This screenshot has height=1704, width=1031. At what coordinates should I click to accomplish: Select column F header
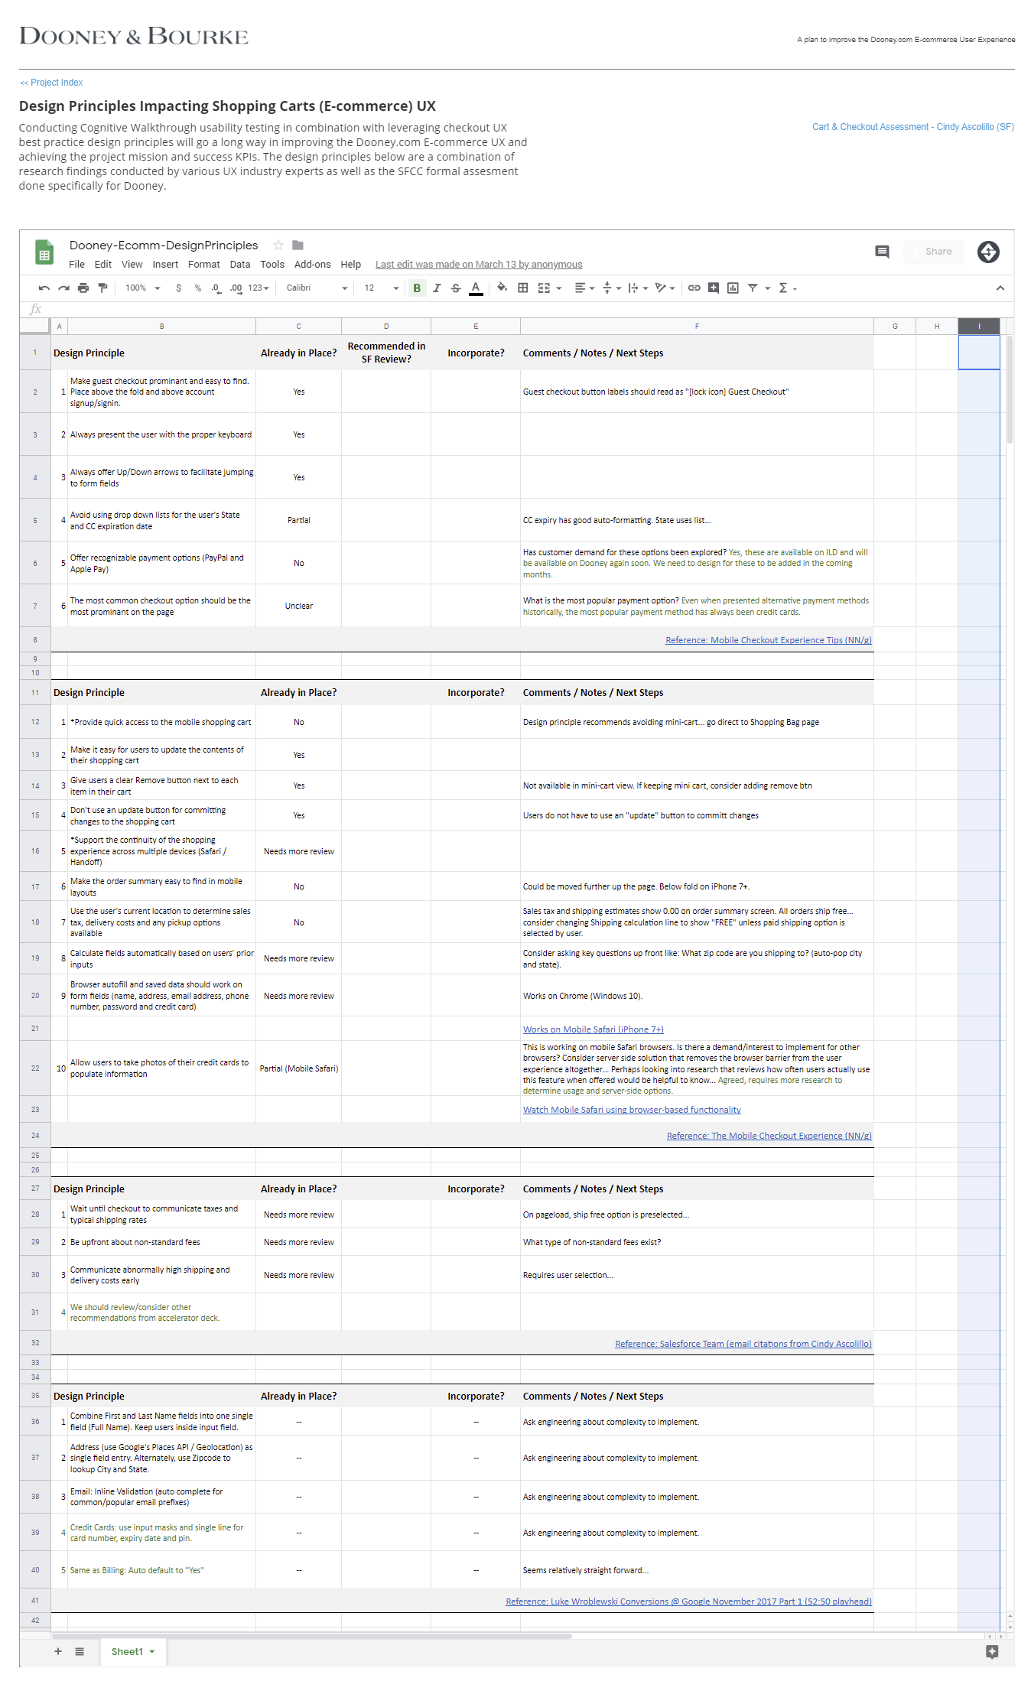(x=697, y=327)
